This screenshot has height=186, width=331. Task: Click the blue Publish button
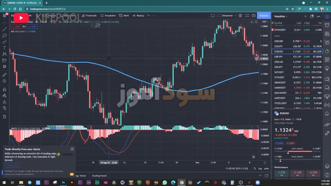pyautogui.click(x=264, y=16)
